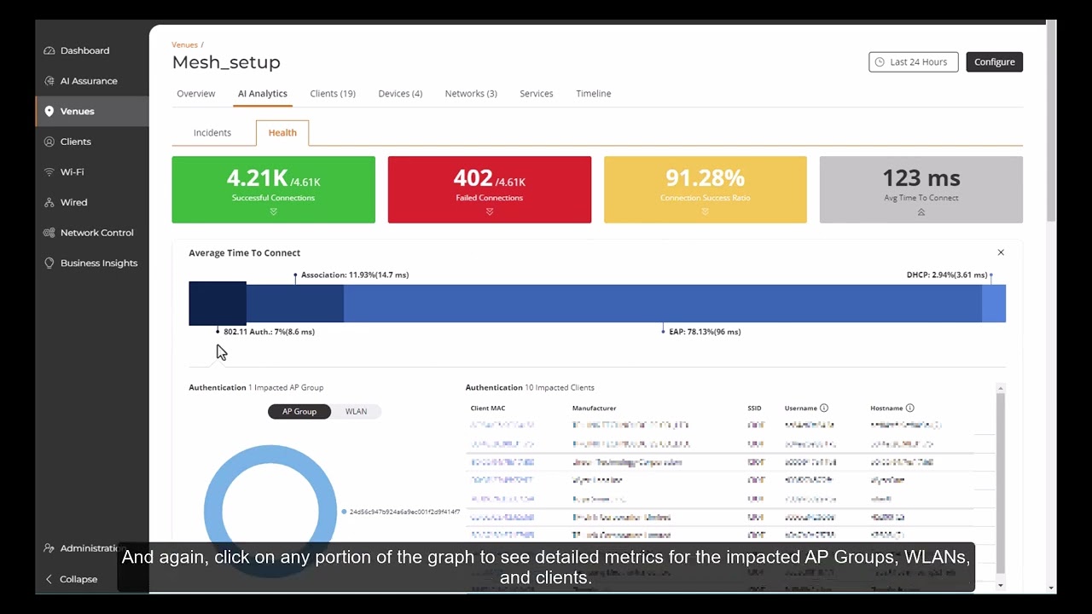The height and width of the screenshot is (614, 1092).
Task: Open the Incidents sub-tab
Action: 212,133
